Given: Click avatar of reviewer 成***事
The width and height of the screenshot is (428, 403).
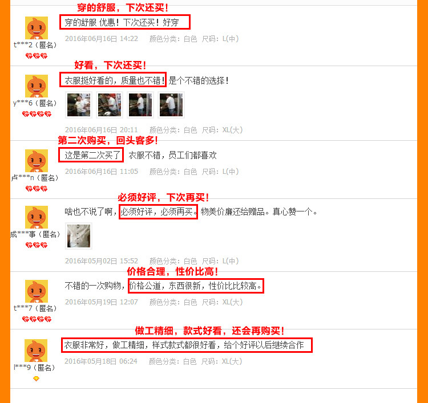Looking at the screenshot, I should click(37, 217).
